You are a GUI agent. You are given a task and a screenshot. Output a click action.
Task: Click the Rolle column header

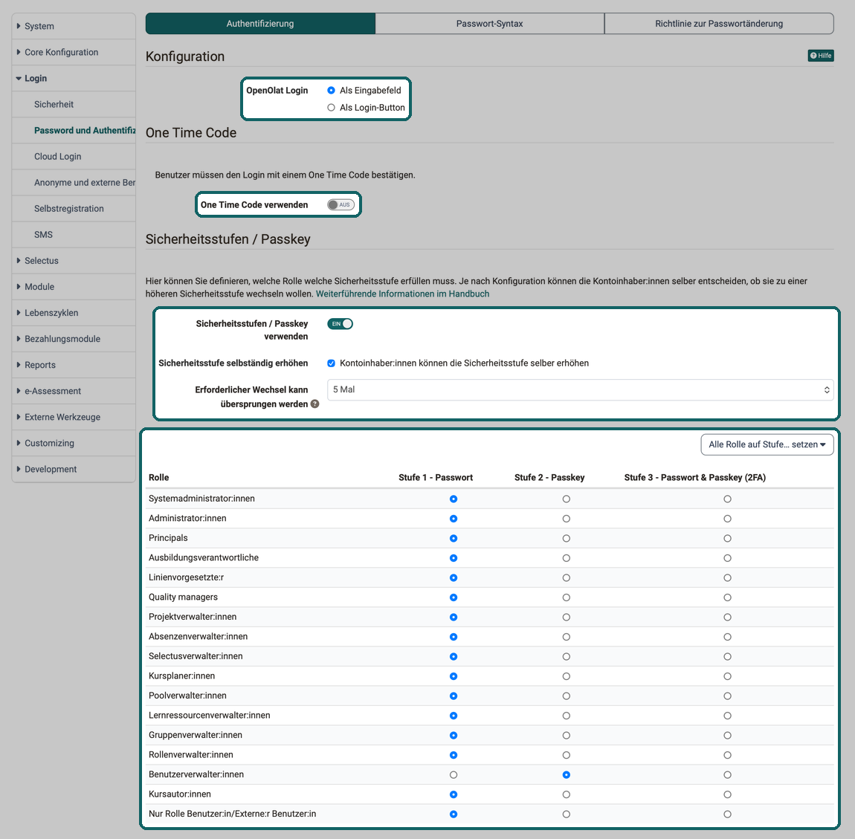click(x=158, y=478)
